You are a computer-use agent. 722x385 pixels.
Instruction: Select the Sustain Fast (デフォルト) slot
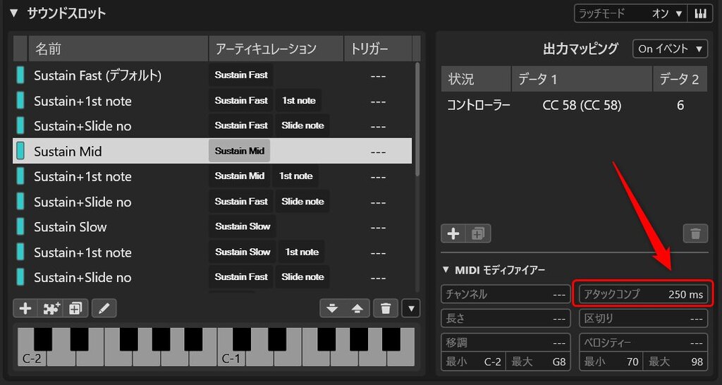(212, 75)
